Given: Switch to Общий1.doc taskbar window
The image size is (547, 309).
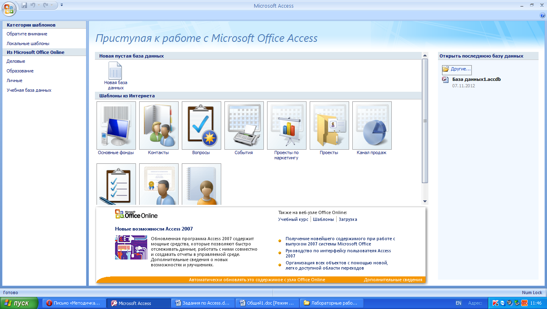Looking at the screenshot, I should click(267, 303).
